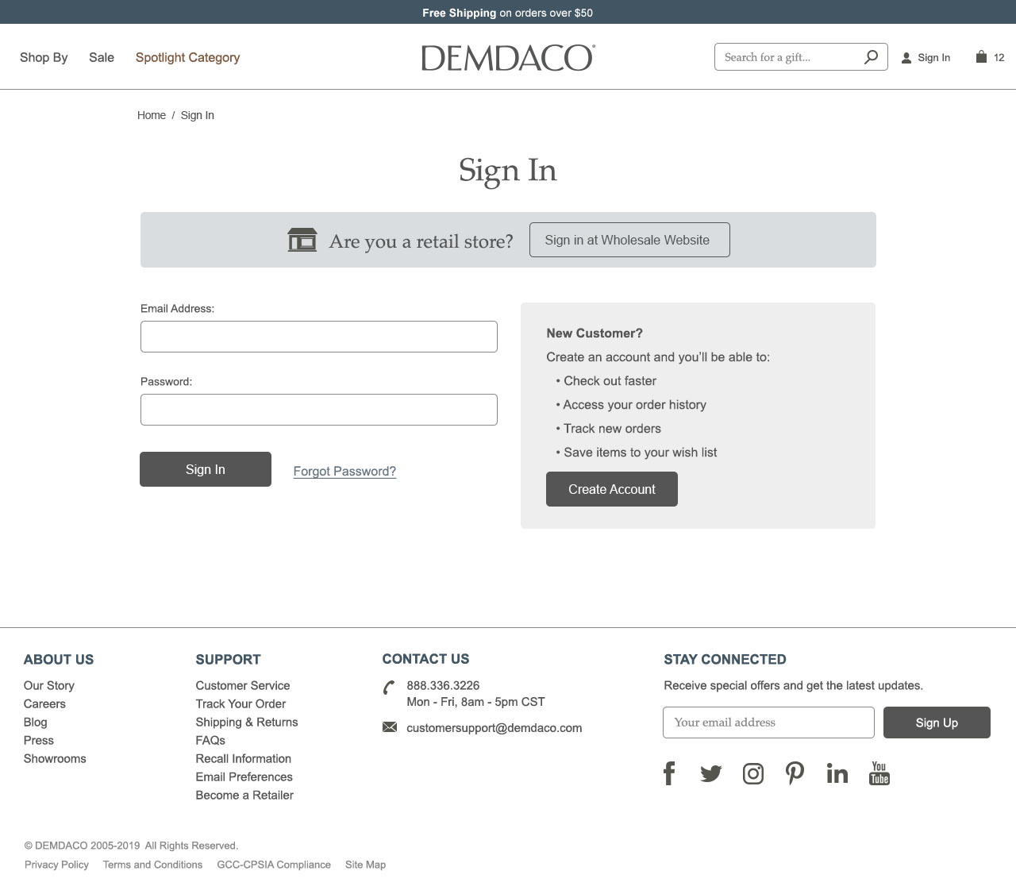Screen dimensions: 1016x894
Task: Open the Forgot Password link
Action: click(344, 471)
